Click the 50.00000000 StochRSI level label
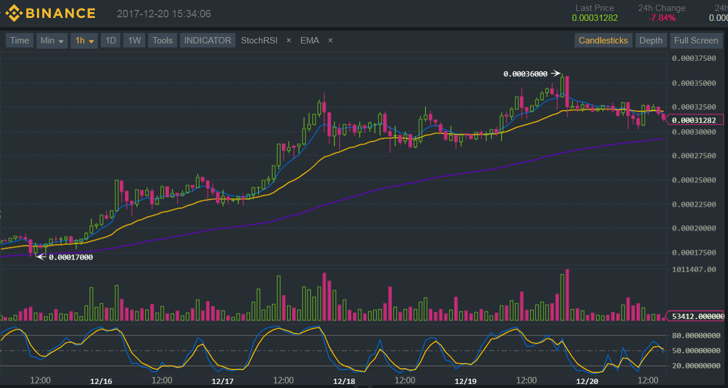The height and width of the screenshot is (388, 728). click(697, 350)
